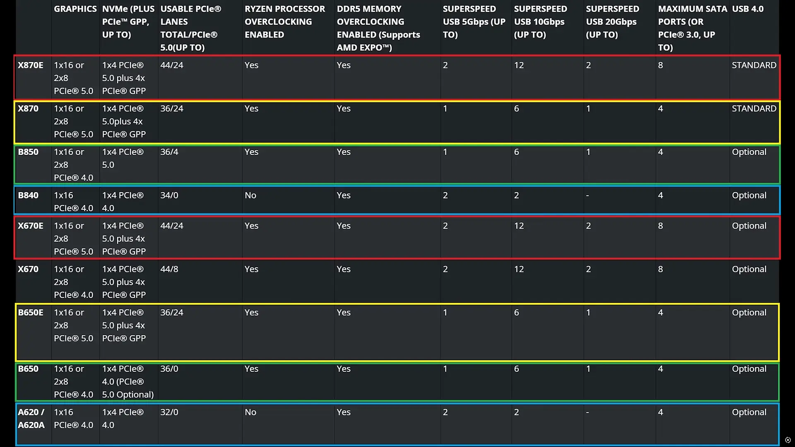Click the 44/8 lanes value in X670 row

click(x=169, y=269)
